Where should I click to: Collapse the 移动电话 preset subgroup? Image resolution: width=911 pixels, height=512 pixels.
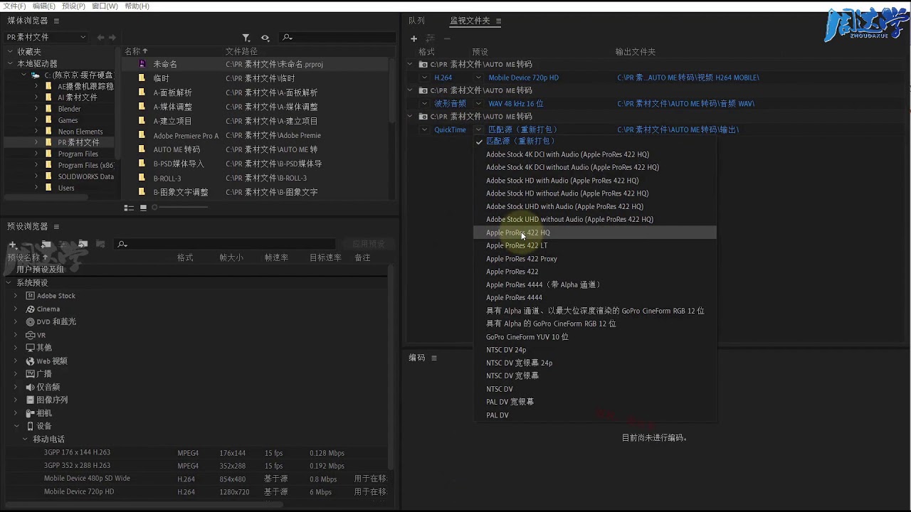(x=25, y=439)
